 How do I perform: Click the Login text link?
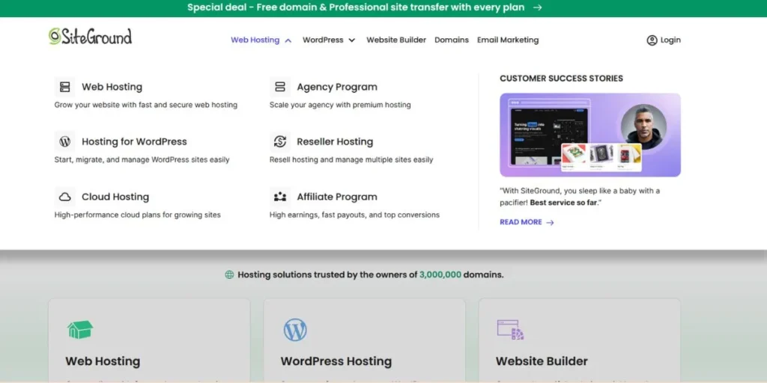point(670,40)
